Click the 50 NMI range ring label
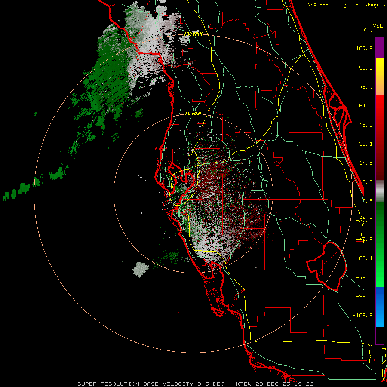Viewport: 387px width, 387px height. click(x=193, y=114)
